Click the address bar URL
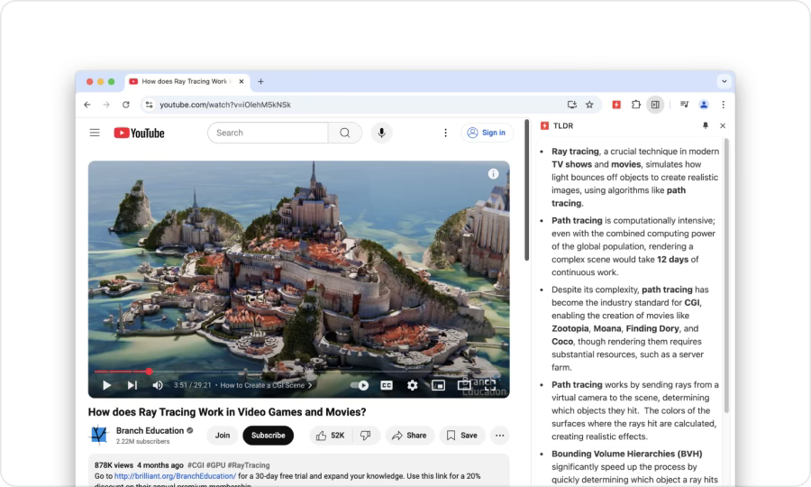811x487 pixels. click(x=225, y=105)
